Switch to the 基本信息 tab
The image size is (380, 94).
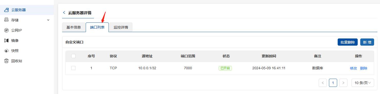[74, 27]
